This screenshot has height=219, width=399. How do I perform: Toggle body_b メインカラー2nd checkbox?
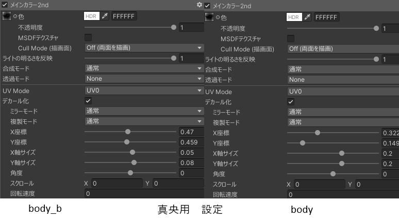5,5
